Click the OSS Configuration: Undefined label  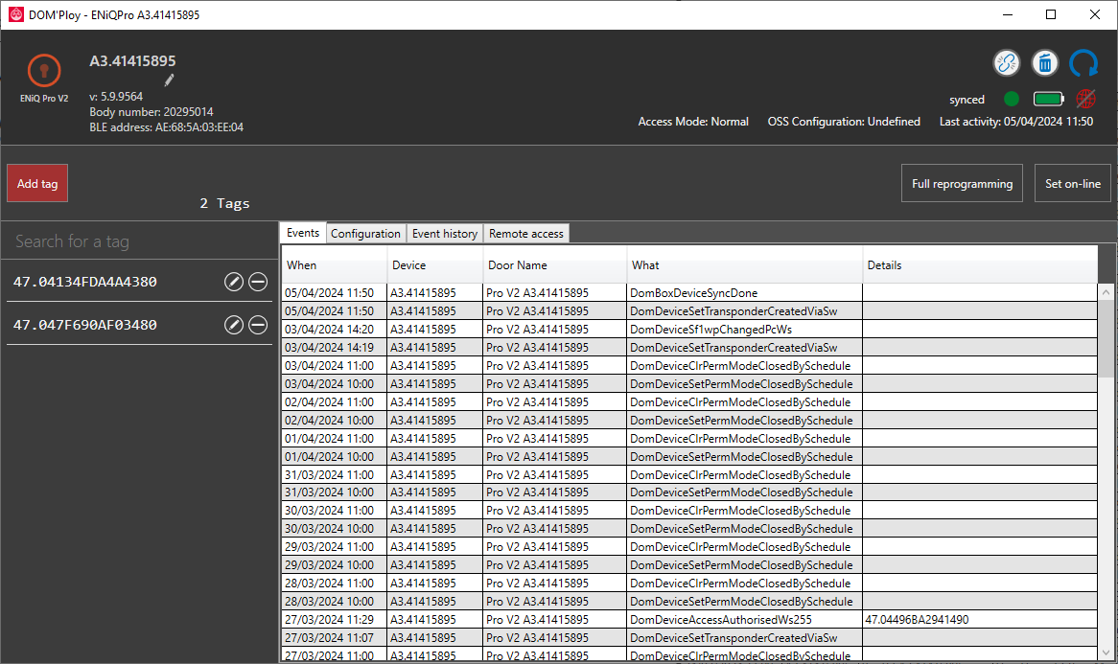point(844,122)
